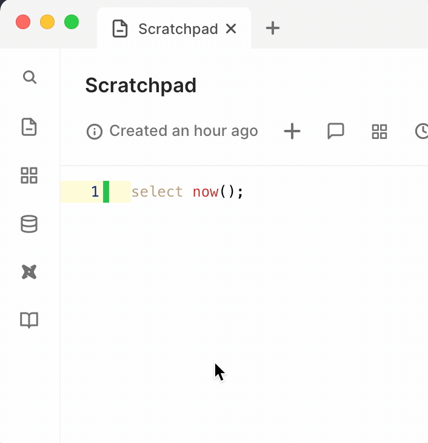Switch to the Scratchpad tab

point(170,29)
